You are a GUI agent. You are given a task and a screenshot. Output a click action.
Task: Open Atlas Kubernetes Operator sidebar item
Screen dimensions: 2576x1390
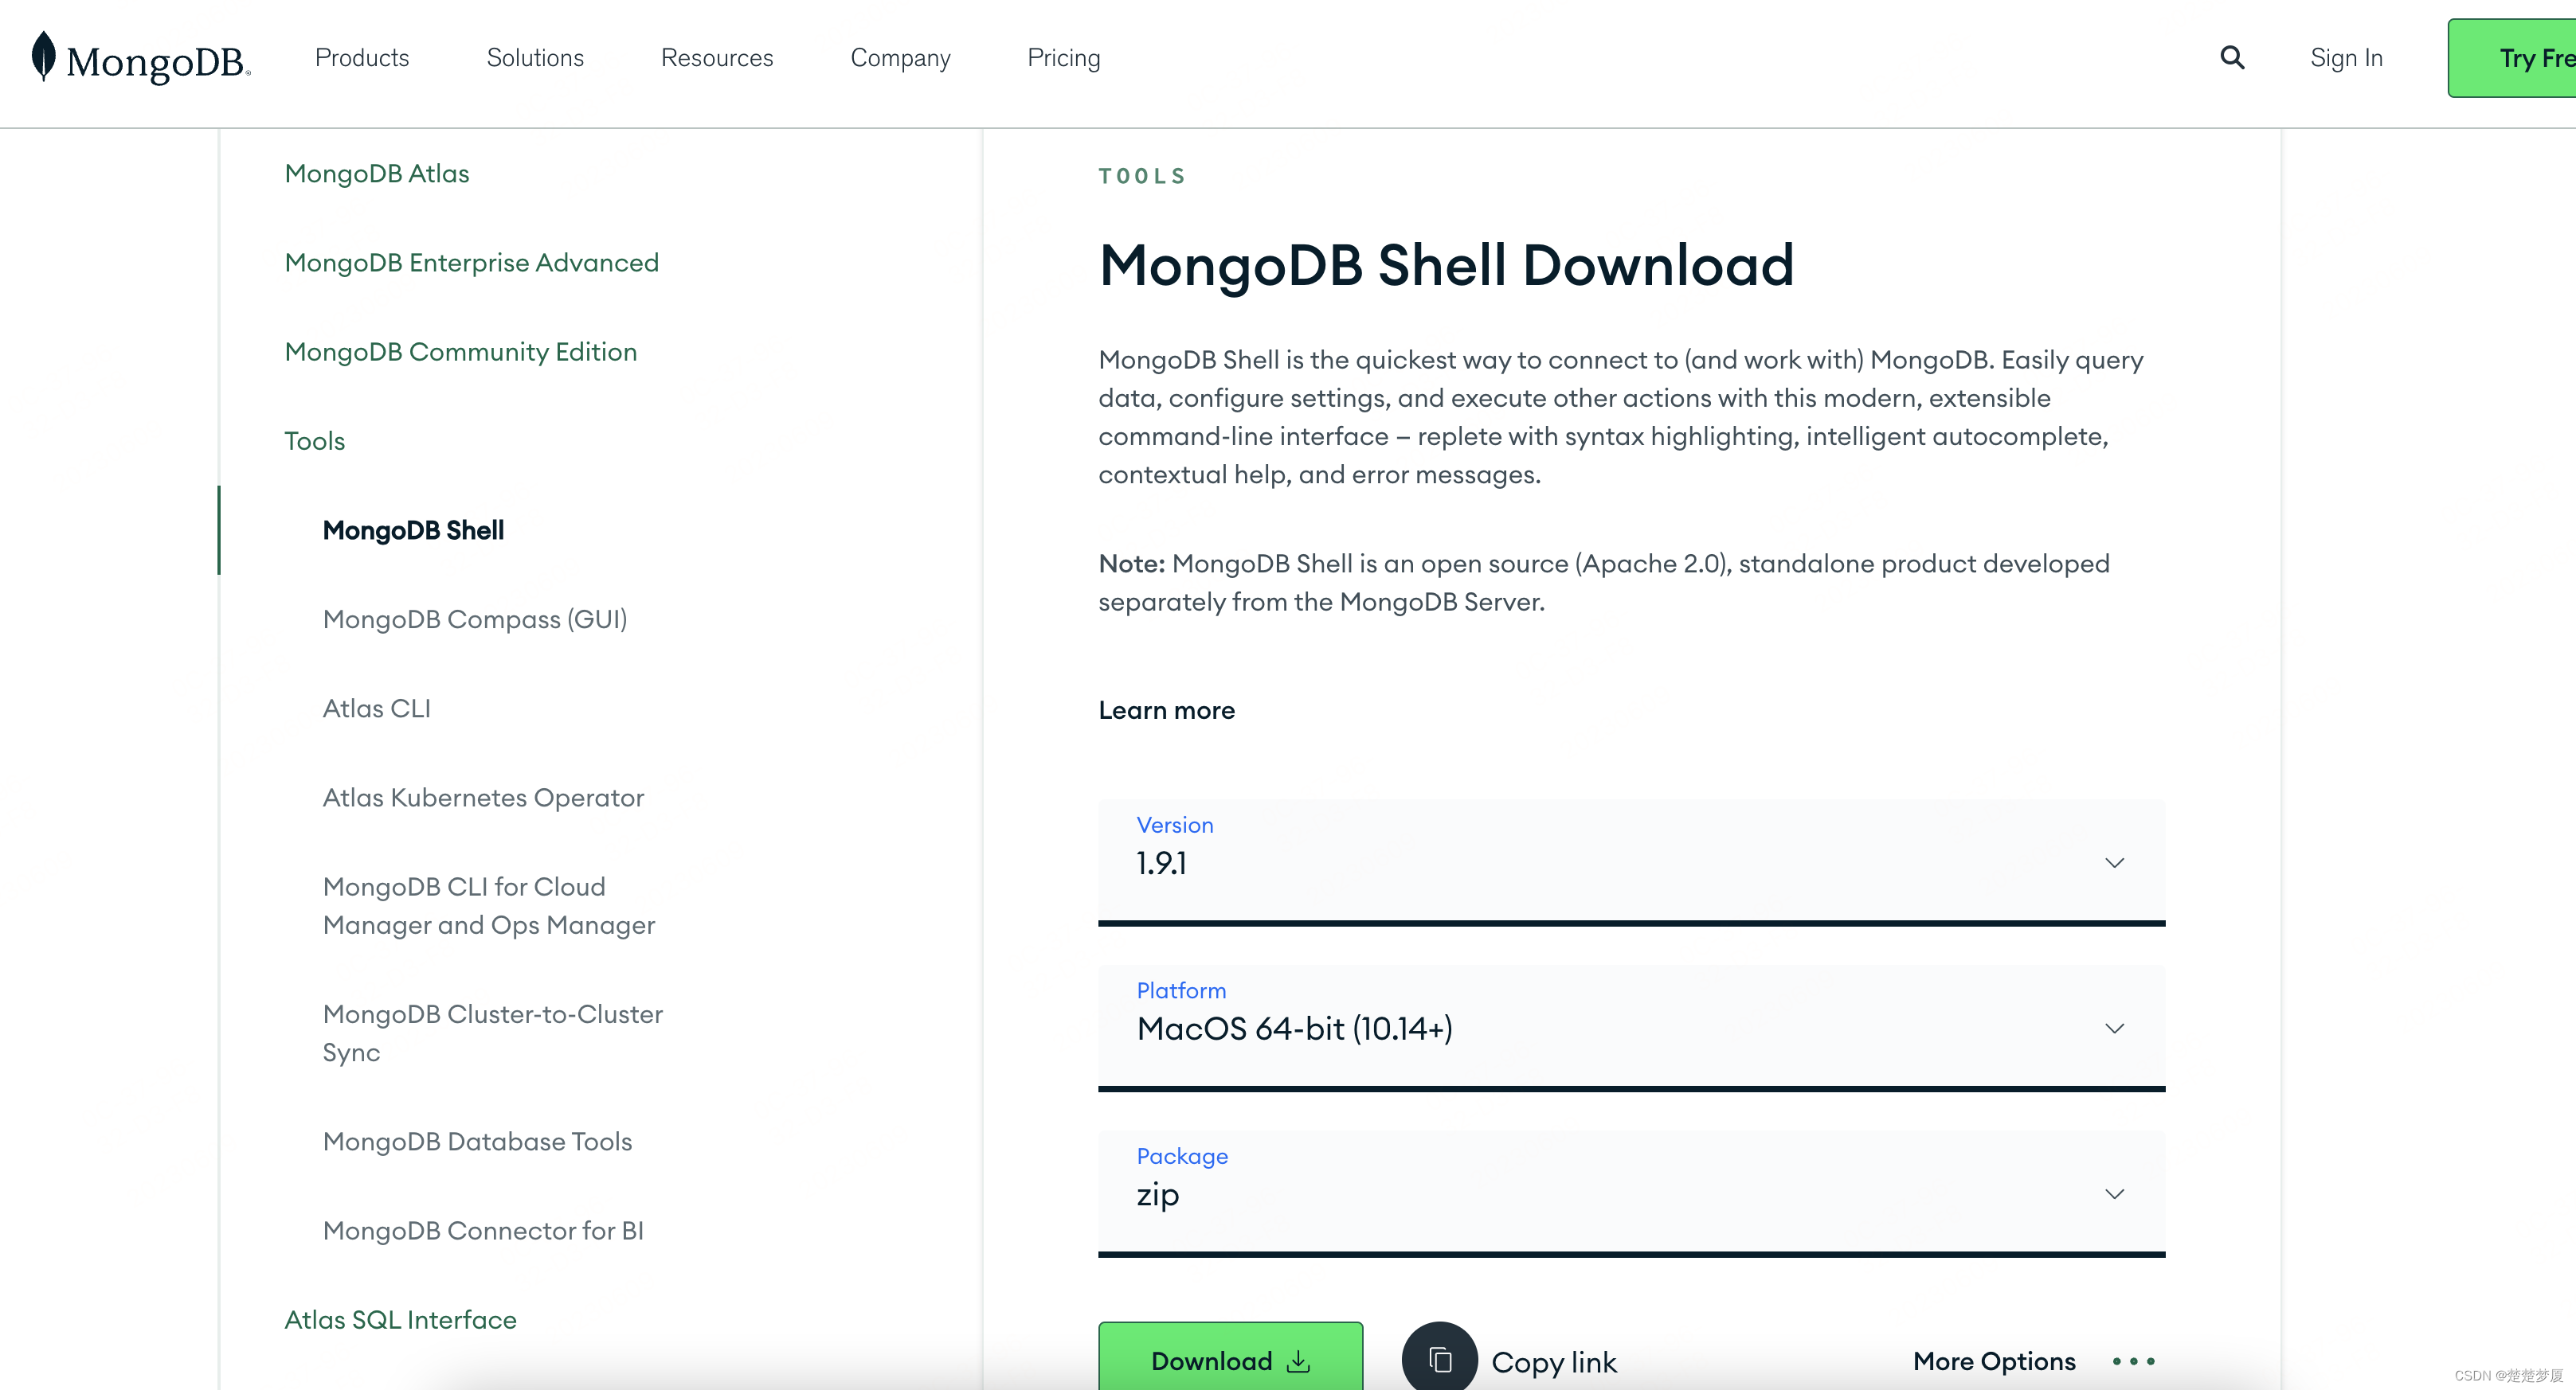click(x=483, y=798)
